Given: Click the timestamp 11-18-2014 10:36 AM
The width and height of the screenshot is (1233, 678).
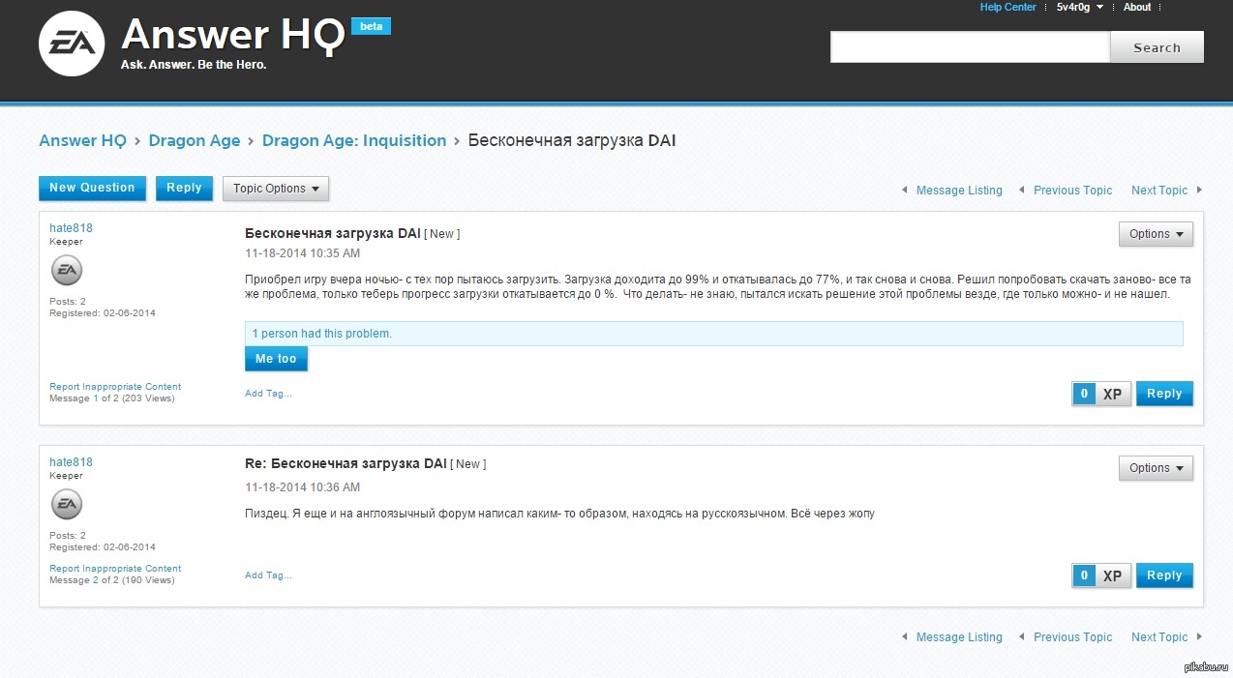Looking at the screenshot, I should [302, 487].
